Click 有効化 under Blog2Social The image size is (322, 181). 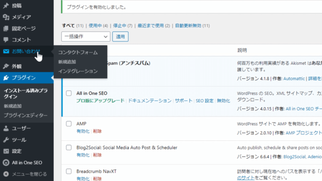pyautogui.click(x=83, y=155)
